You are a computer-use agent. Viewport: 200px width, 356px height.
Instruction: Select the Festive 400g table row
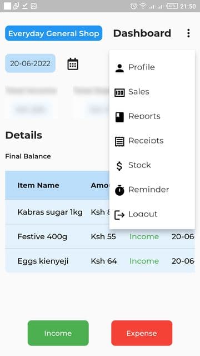100,236
